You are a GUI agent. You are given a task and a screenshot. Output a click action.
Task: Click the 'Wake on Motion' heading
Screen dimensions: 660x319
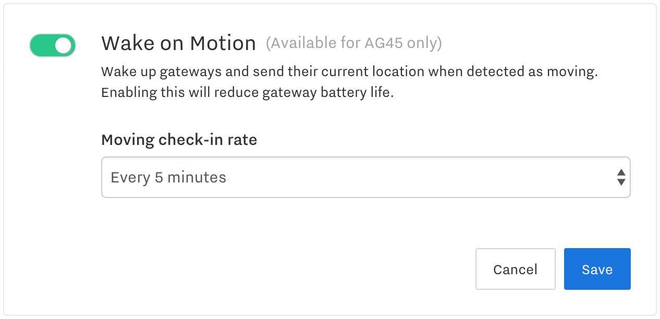pyautogui.click(x=178, y=43)
